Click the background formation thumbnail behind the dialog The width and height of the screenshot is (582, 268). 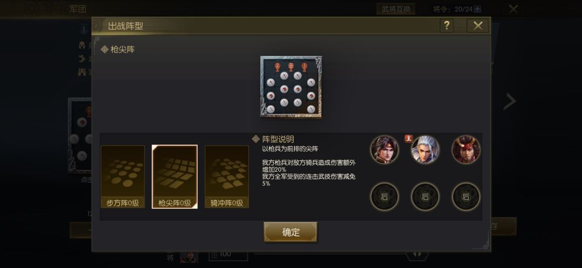[x=80, y=135]
